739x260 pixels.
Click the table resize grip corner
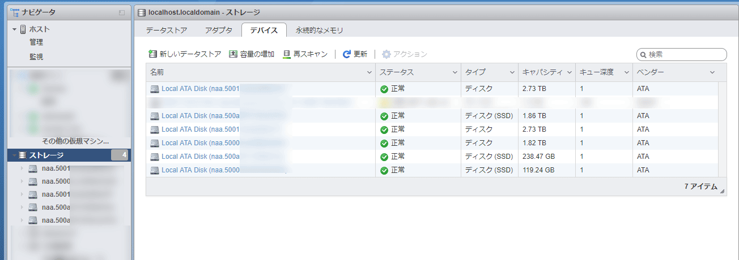723,192
